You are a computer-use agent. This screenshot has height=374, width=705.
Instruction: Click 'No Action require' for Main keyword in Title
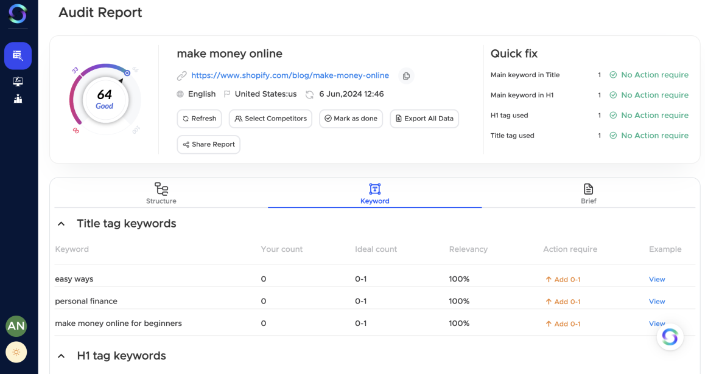[x=654, y=75]
